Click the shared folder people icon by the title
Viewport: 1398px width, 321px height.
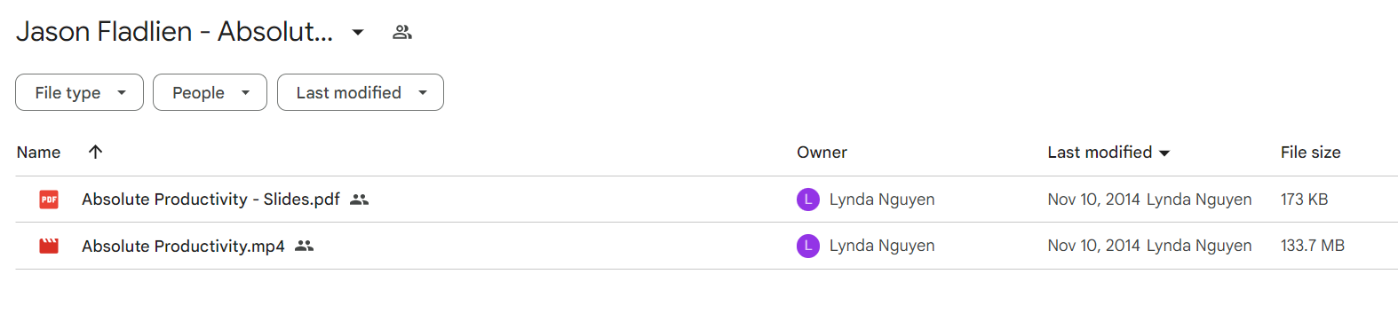pos(402,32)
